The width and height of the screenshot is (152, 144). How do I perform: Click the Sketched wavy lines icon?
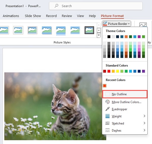(108, 123)
